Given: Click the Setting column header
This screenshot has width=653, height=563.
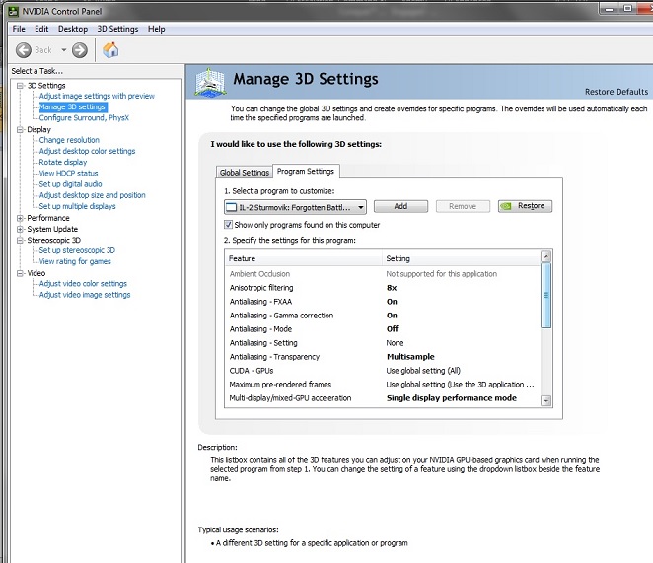Looking at the screenshot, I should click(461, 258).
